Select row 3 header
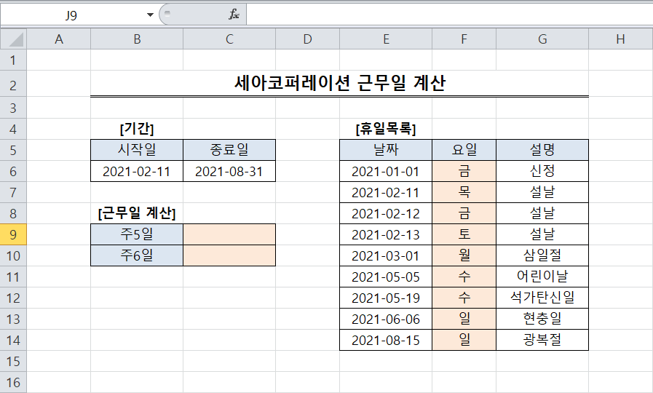This screenshot has height=393, width=653. (x=13, y=108)
